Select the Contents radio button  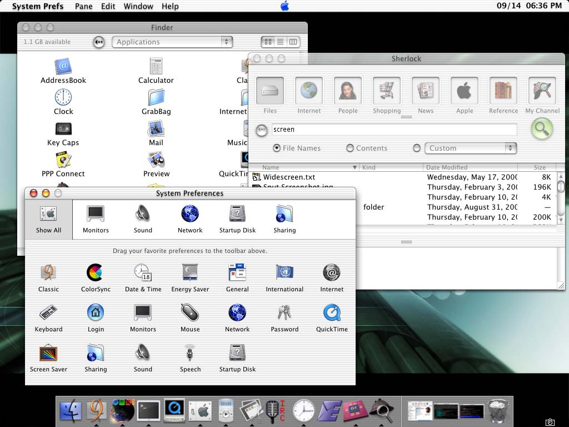tap(350, 148)
